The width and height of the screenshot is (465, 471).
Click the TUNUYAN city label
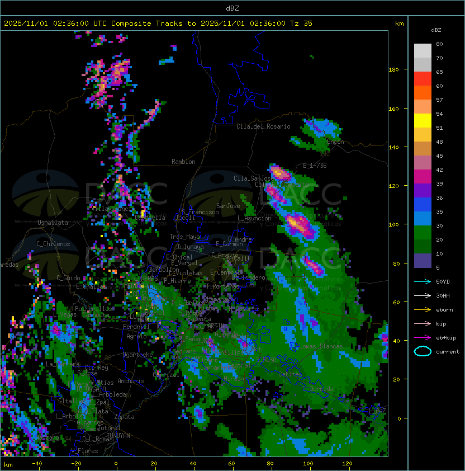tap(118, 436)
